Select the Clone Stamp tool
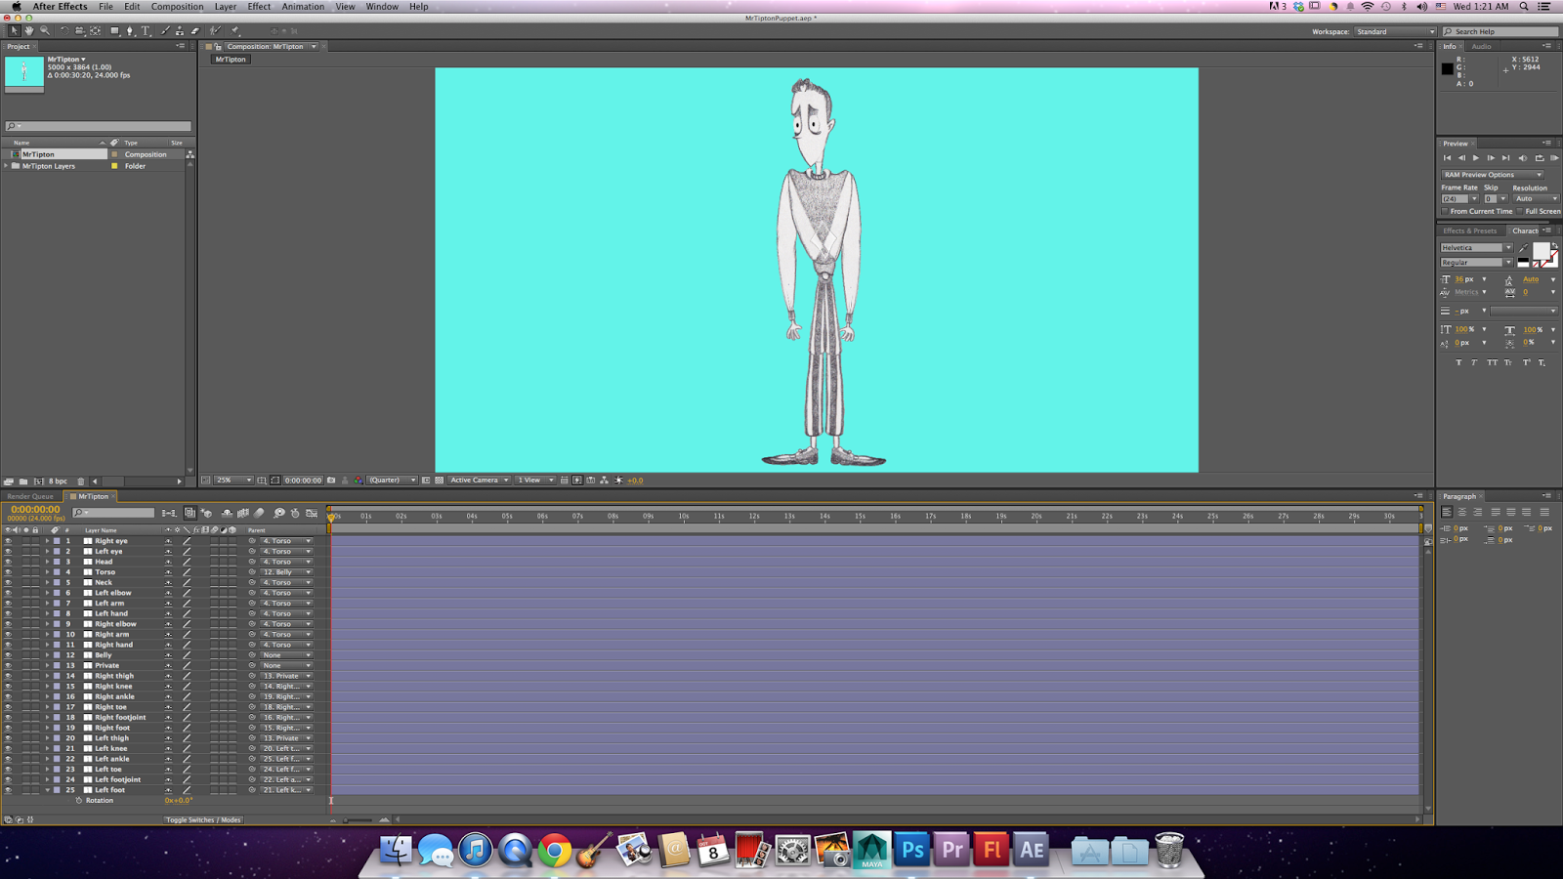 (x=180, y=30)
